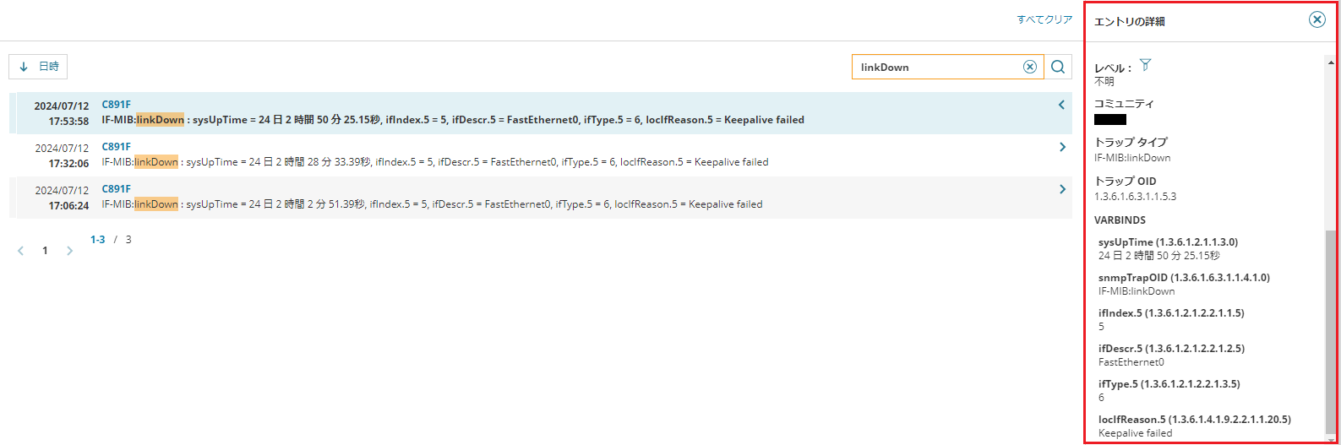This screenshot has height=445, width=1341.
Task: Run search with magnifier icon
Action: tap(1058, 67)
